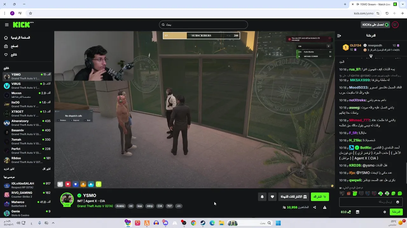
Task: Open the Basamlv channel in the sidebar
Action: [27, 132]
